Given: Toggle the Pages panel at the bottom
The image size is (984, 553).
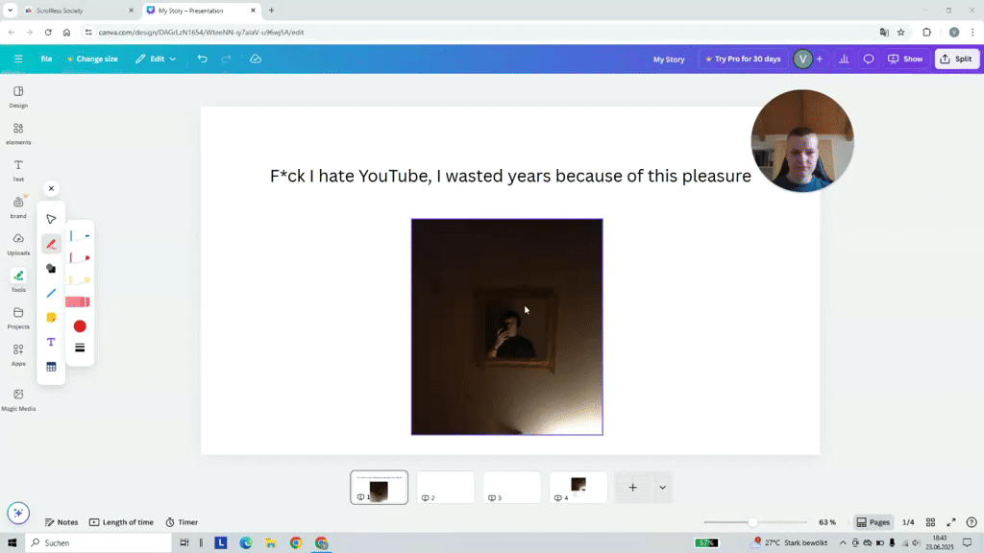Looking at the screenshot, I should (872, 521).
